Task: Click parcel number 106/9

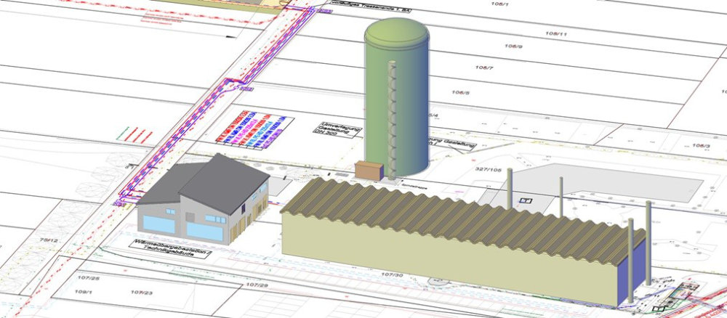Action: coord(514,48)
